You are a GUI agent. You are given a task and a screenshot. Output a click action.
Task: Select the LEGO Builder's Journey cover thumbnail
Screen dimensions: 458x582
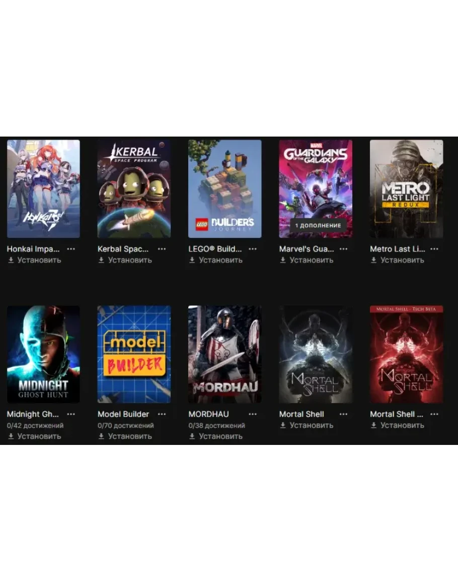pyautogui.click(x=225, y=188)
